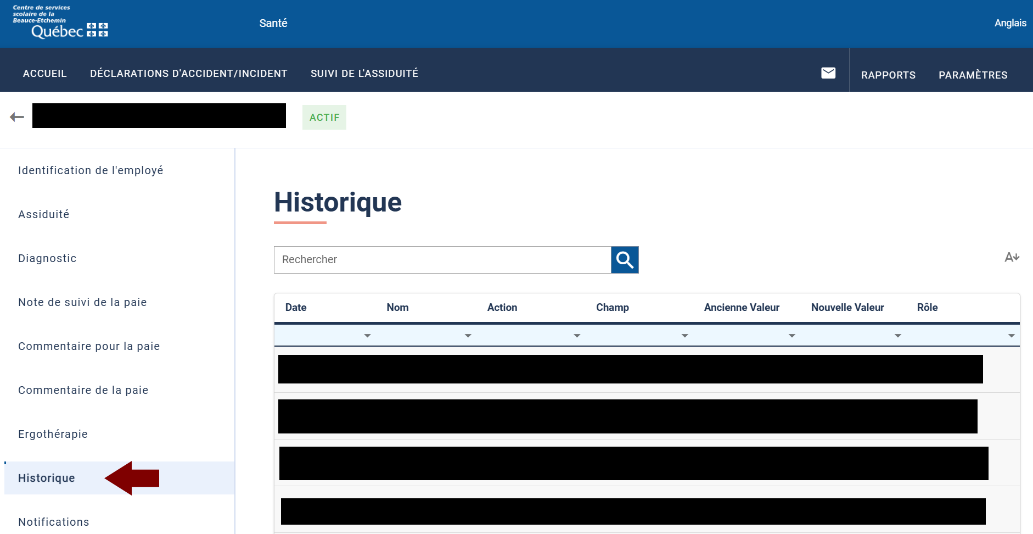1033x534 pixels.
Task: Sort by the Action column header
Action: click(x=502, y=308)
